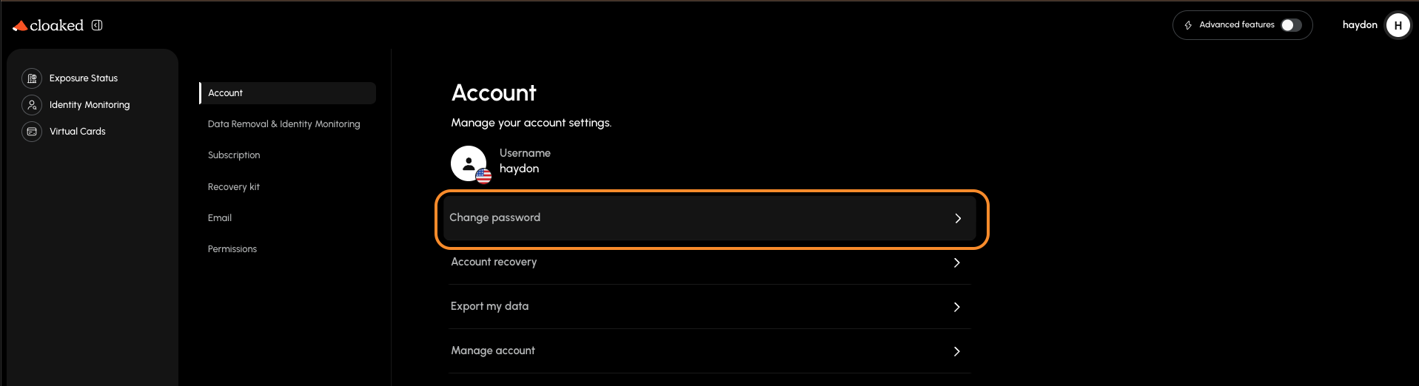The height and width of the screenshot is (386, 1419).
Task: Click the Cloaked logo icon
Action: pos(20,26)
